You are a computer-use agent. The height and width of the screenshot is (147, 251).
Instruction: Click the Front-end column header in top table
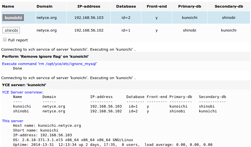click(156, 6)
